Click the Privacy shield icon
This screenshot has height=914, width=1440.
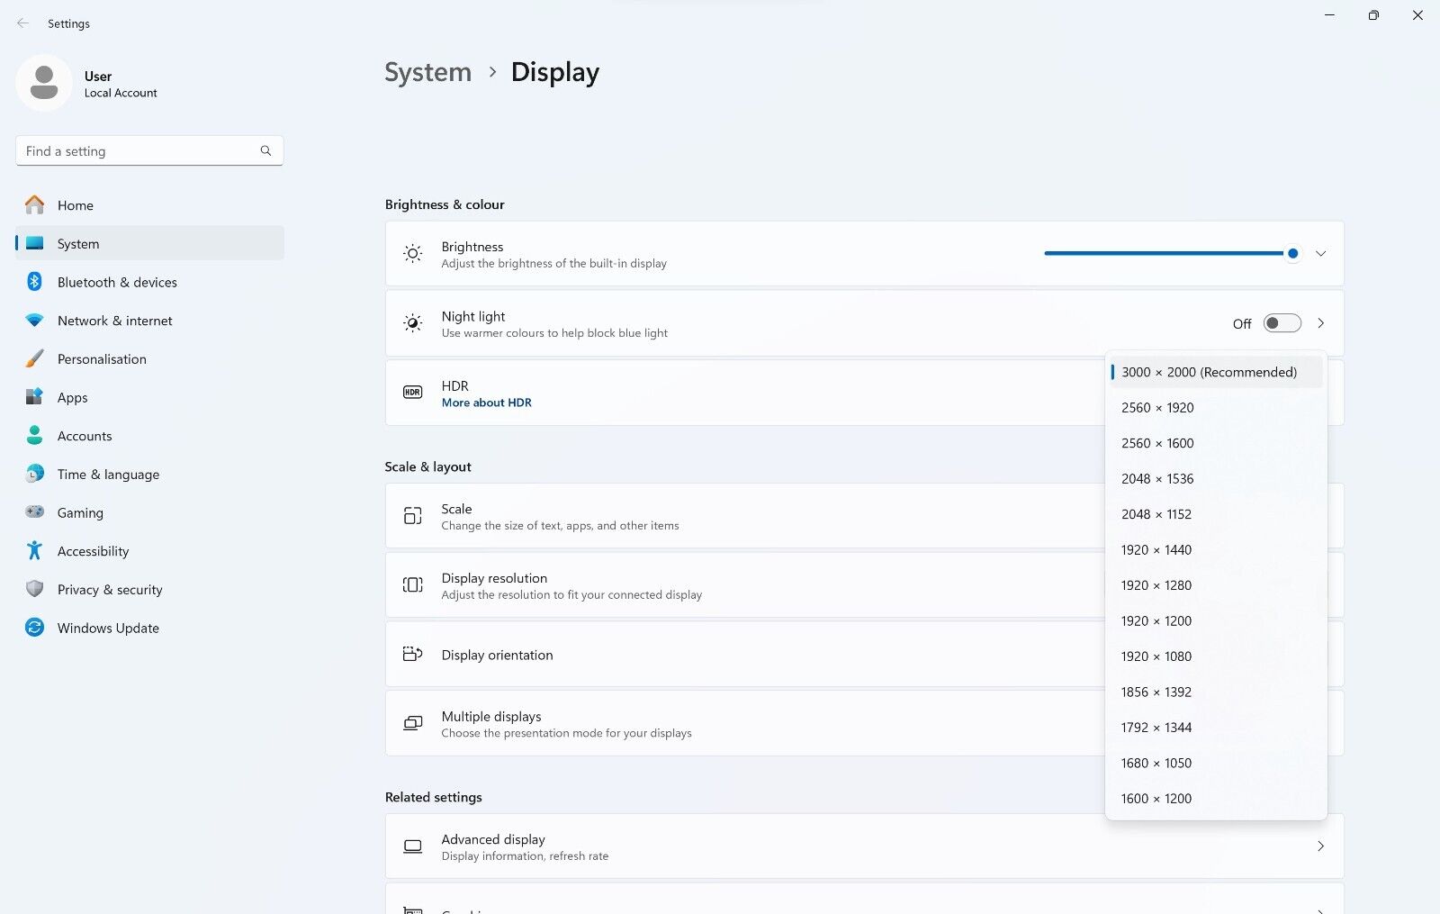click(34, 589)
